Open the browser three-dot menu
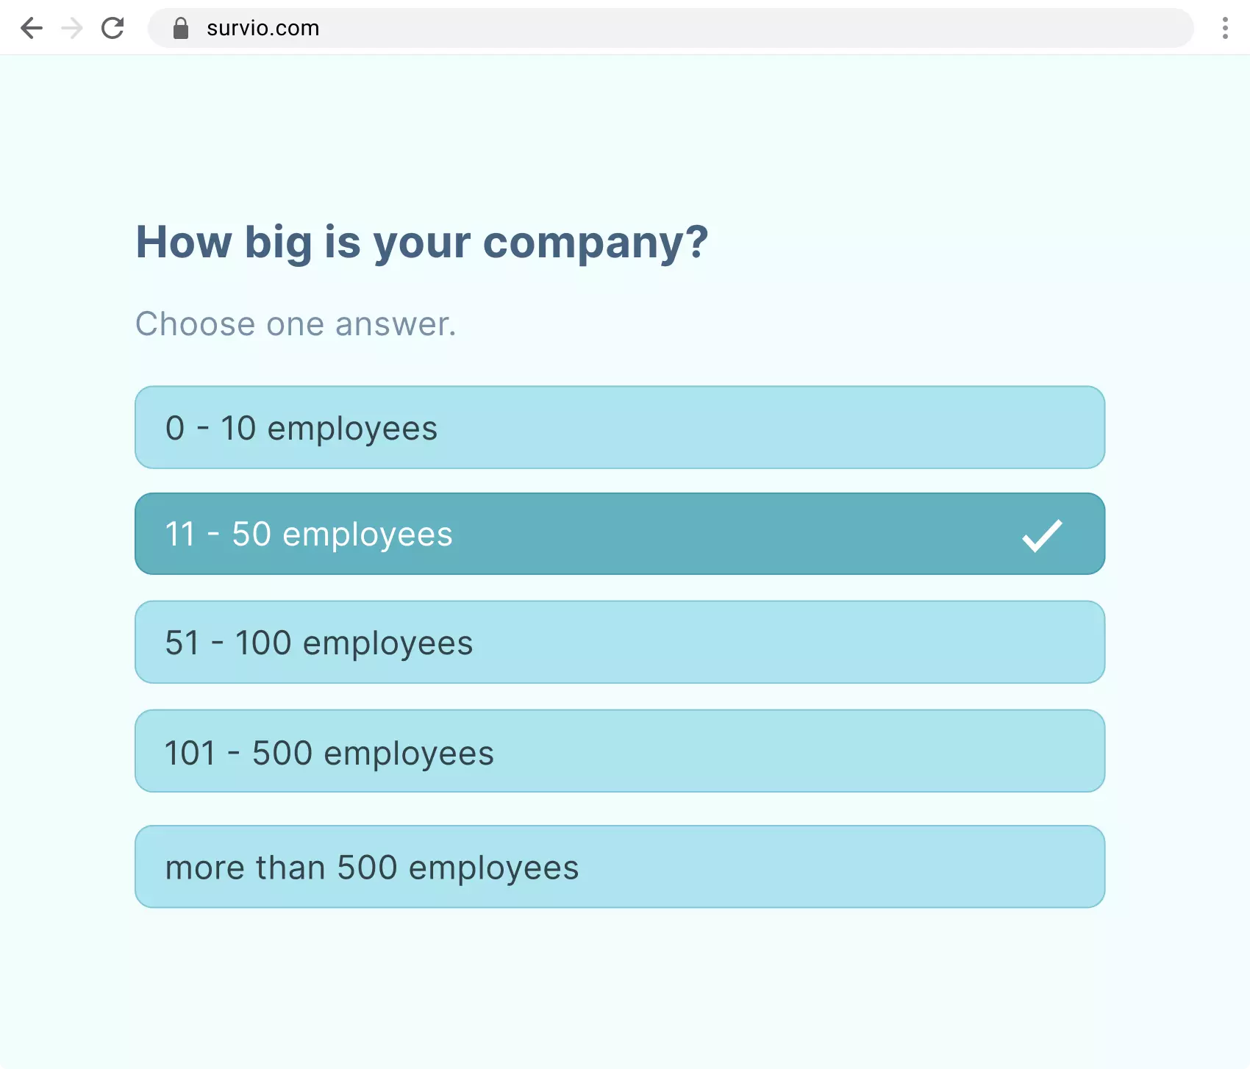This screenshot has height=1069, width=1250. tap(1225, 28)
